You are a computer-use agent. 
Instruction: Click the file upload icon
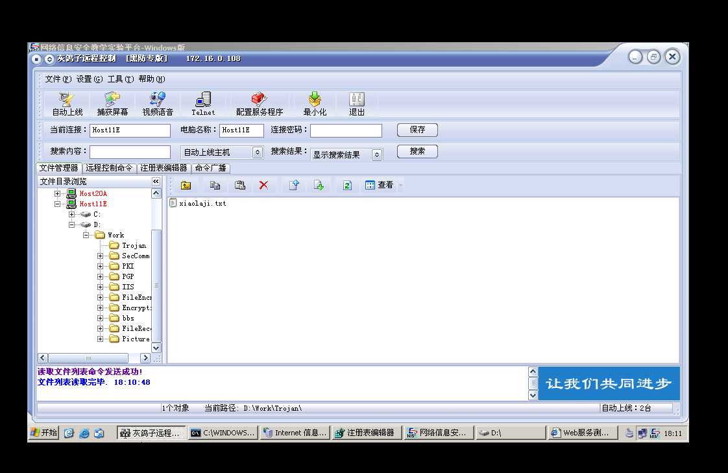click(294, 185)
